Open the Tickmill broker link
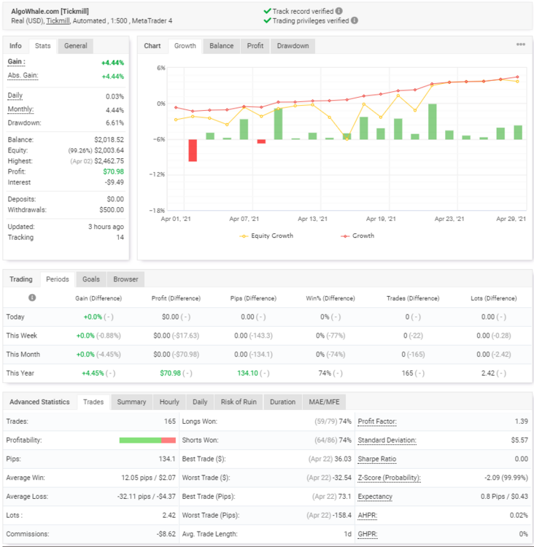This screenshot has height=547, width=534. tap(58, 21)
